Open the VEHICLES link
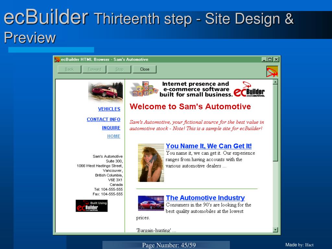 click(x=109, y=109)
